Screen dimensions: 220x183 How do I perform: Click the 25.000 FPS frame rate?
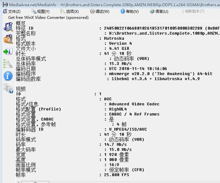click(x=117, y=175)
